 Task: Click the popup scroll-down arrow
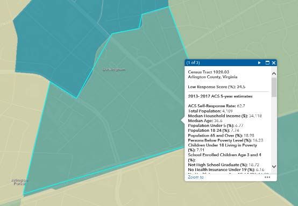274,167
